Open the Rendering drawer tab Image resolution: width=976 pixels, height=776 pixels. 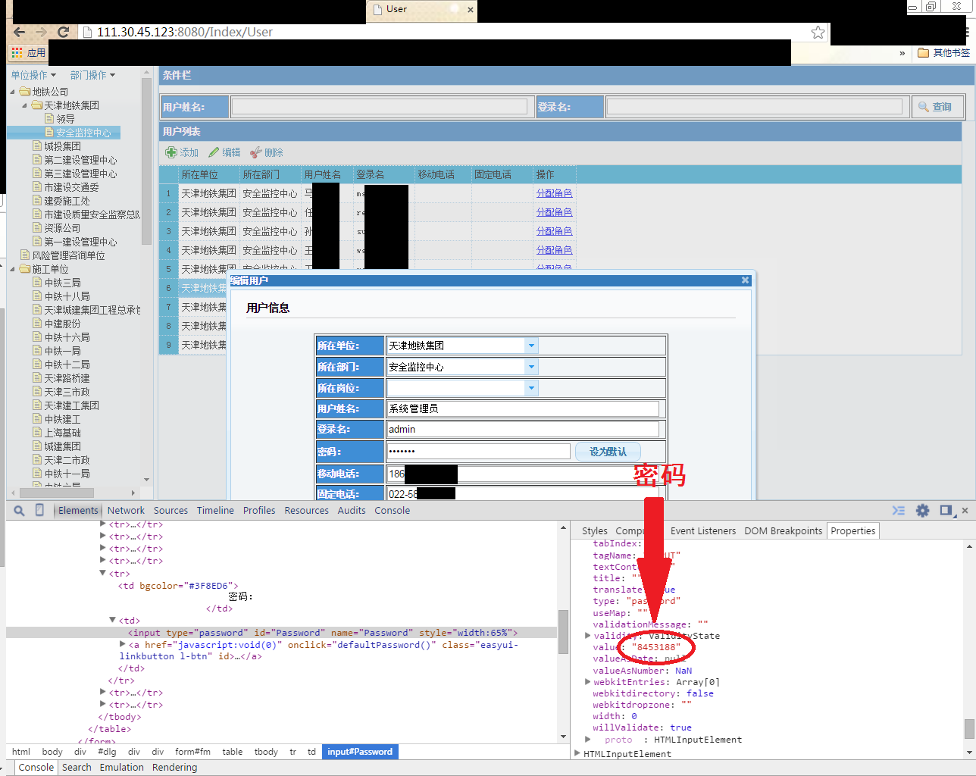(x=174, y=768)
